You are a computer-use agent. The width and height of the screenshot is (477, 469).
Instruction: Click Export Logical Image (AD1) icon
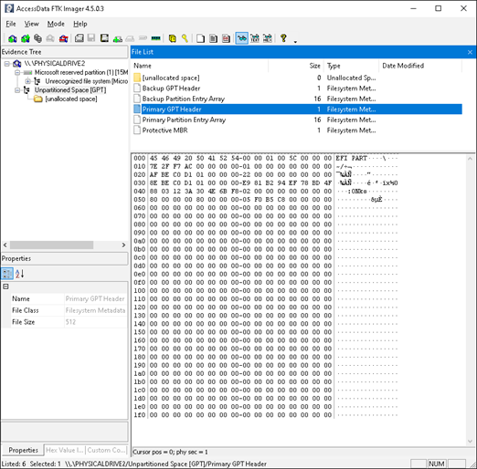[104, 38]
